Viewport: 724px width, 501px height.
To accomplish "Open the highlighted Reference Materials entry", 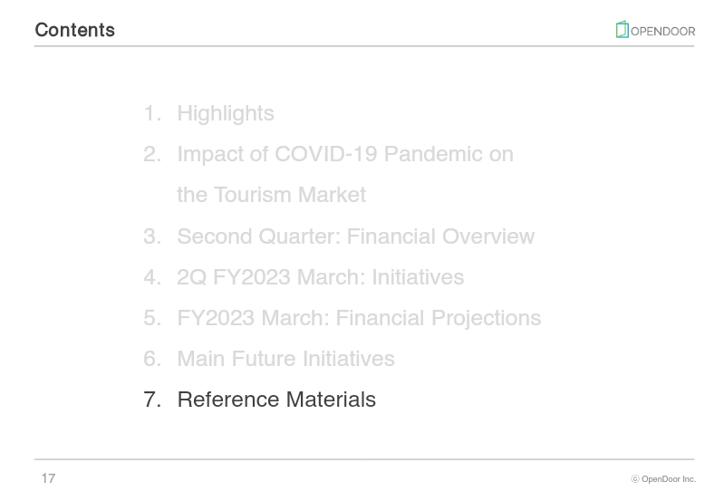I will (276, 400).
